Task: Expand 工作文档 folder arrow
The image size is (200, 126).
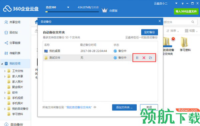Action: coord(5,71)
